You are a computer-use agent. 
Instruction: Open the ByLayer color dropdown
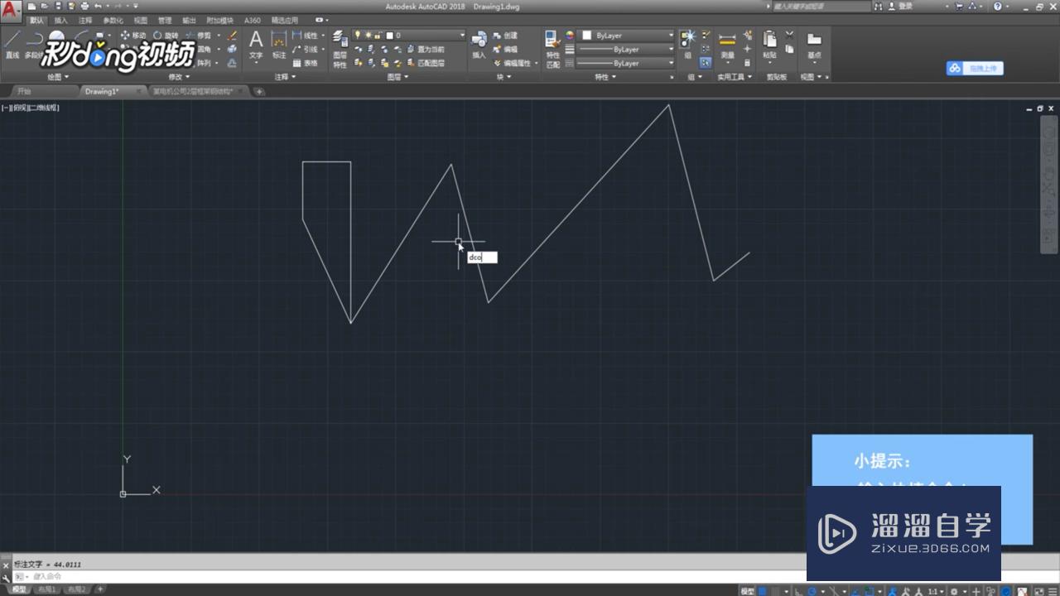tap(627, 36)
